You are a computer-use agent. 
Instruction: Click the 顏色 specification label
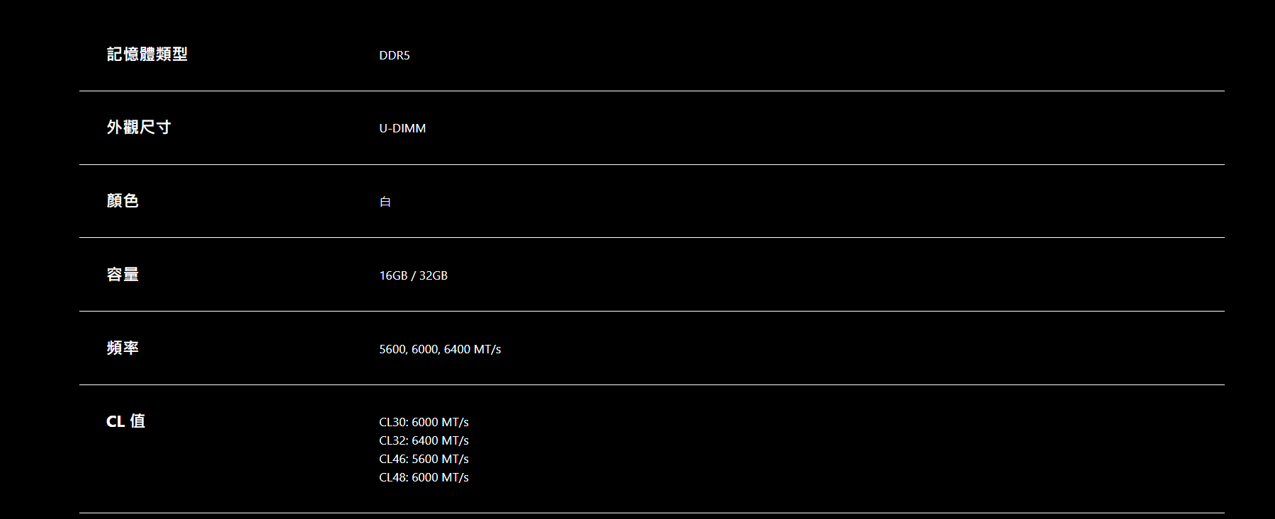pos(123,201)
